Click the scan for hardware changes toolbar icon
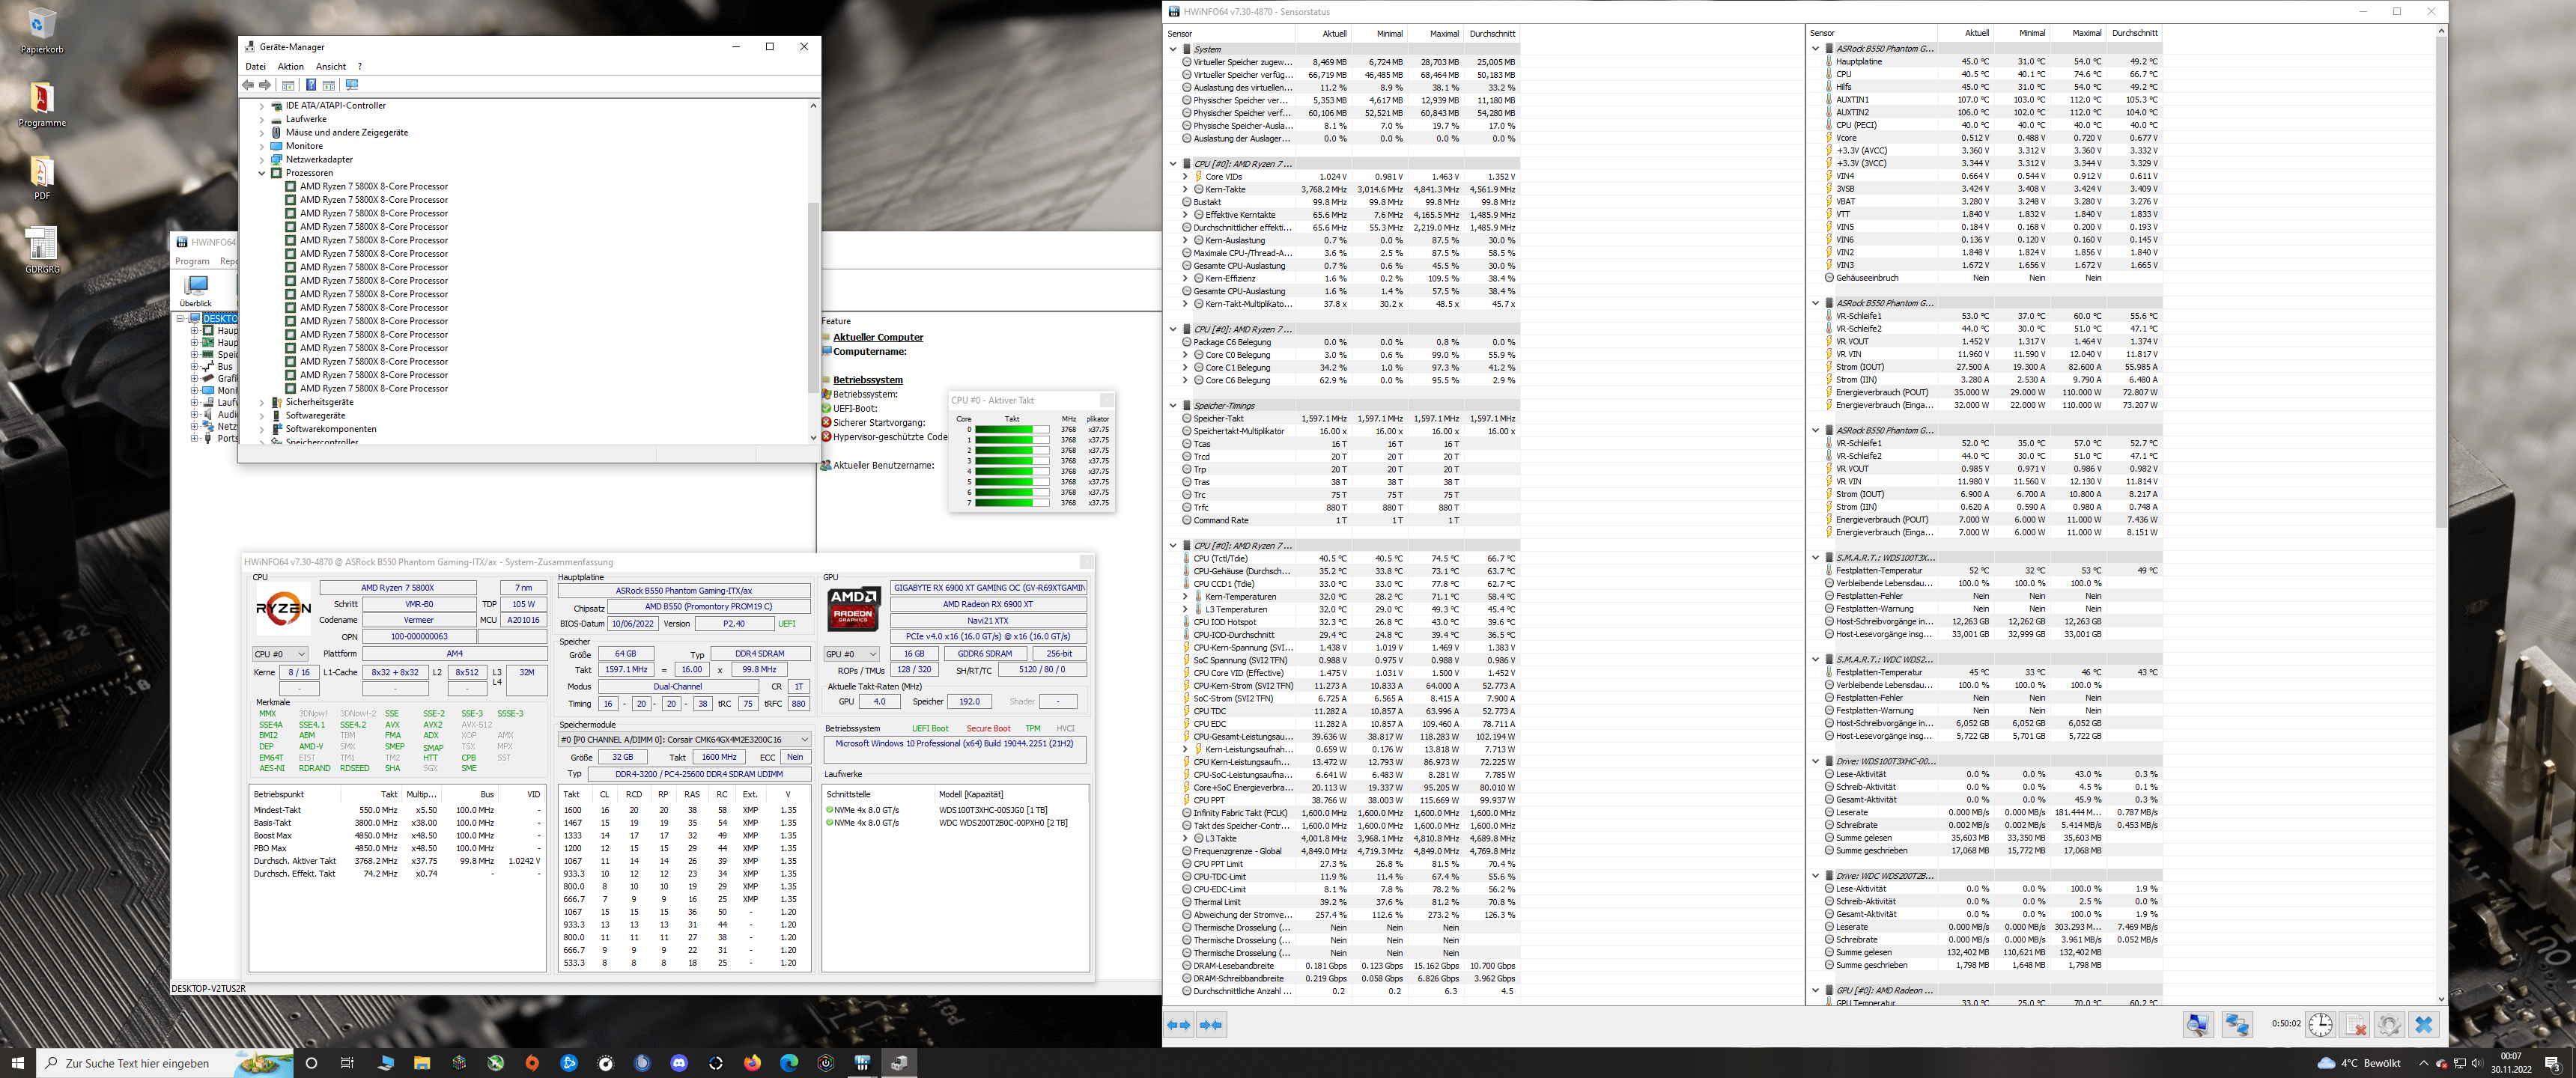The height and width of the screenshot is (1078, 2576). coord(351,85)
